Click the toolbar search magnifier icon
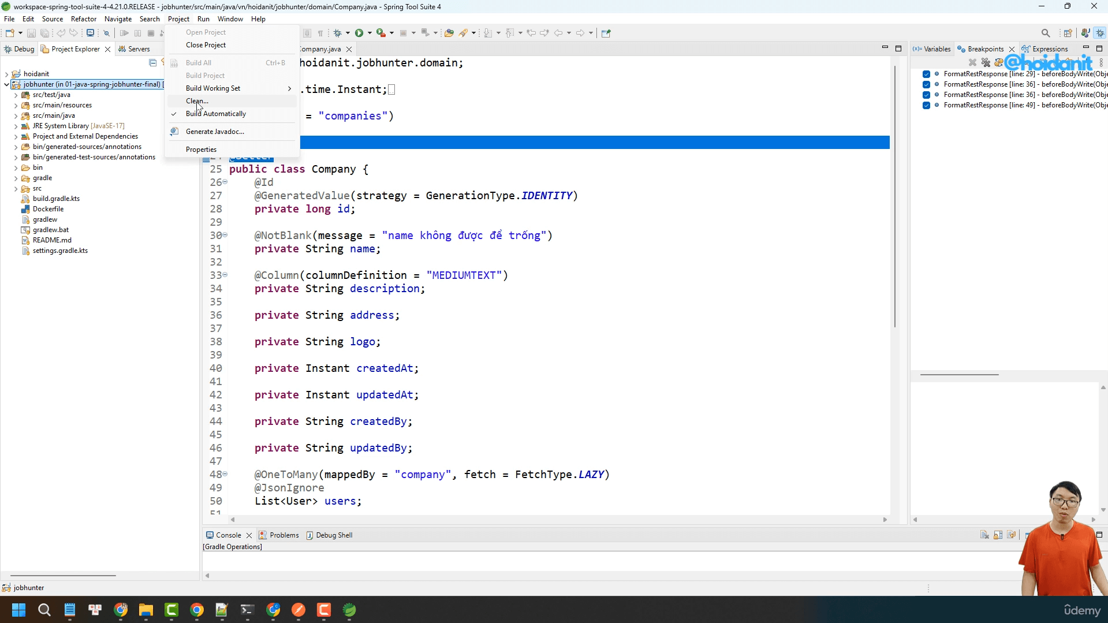The width and height of the screenshot is (1108, 623). (x=1046, y=33)
